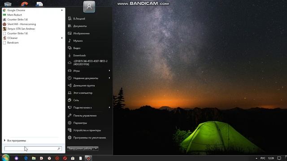Open the taskbar clock showing 12:39
This screenshot has height=161, width=287.
[271, 158]
